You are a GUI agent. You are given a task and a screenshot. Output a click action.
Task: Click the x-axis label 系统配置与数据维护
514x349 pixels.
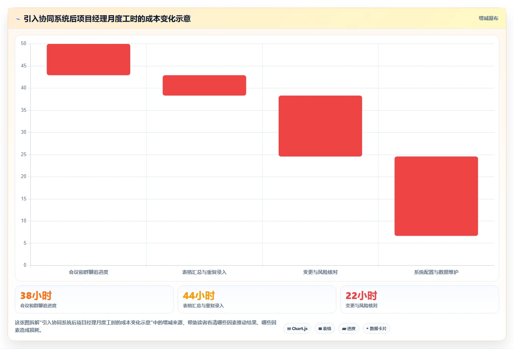pos(436,272)
